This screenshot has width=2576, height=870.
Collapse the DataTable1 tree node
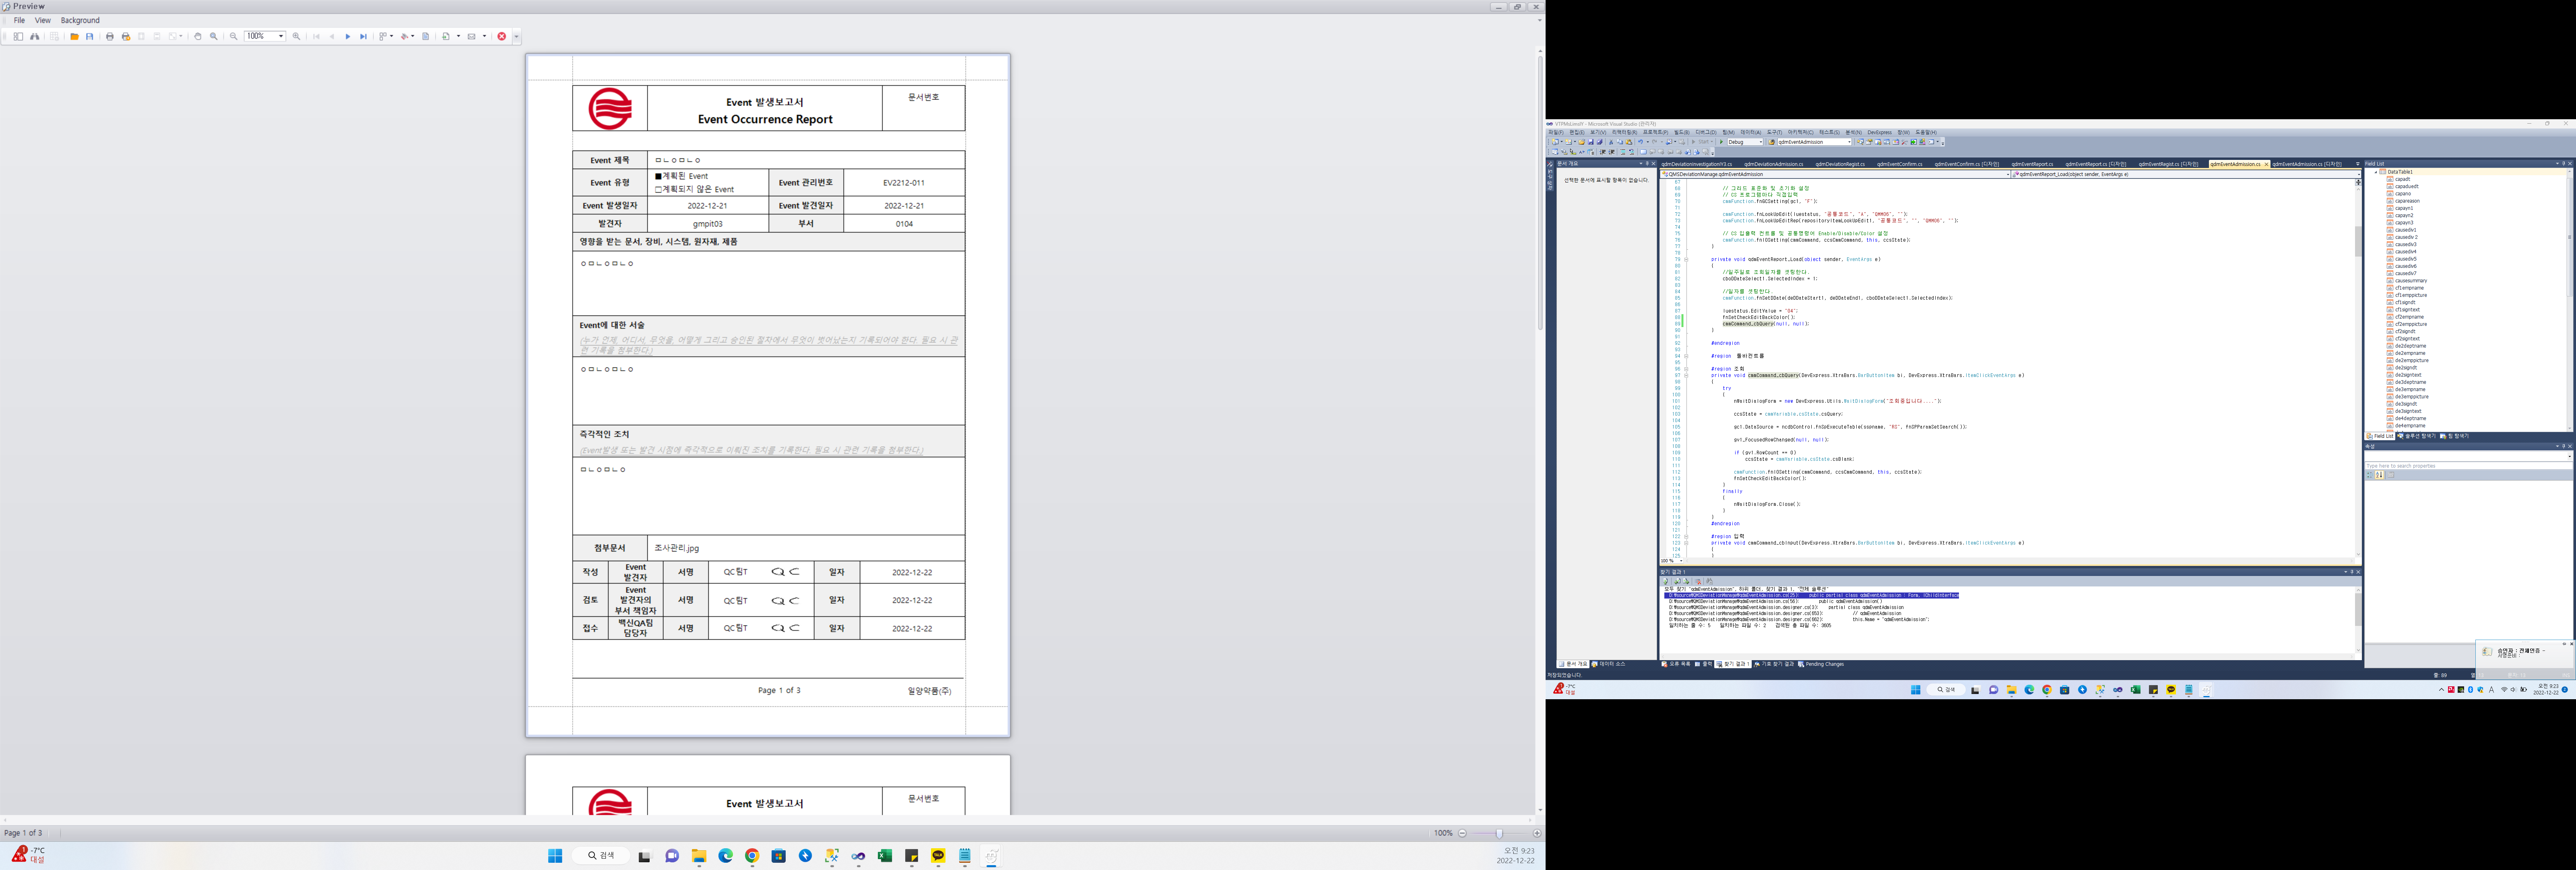click(2376, 172)
